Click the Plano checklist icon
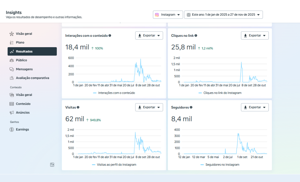This screenshot has width=300, height=182. 12,43
